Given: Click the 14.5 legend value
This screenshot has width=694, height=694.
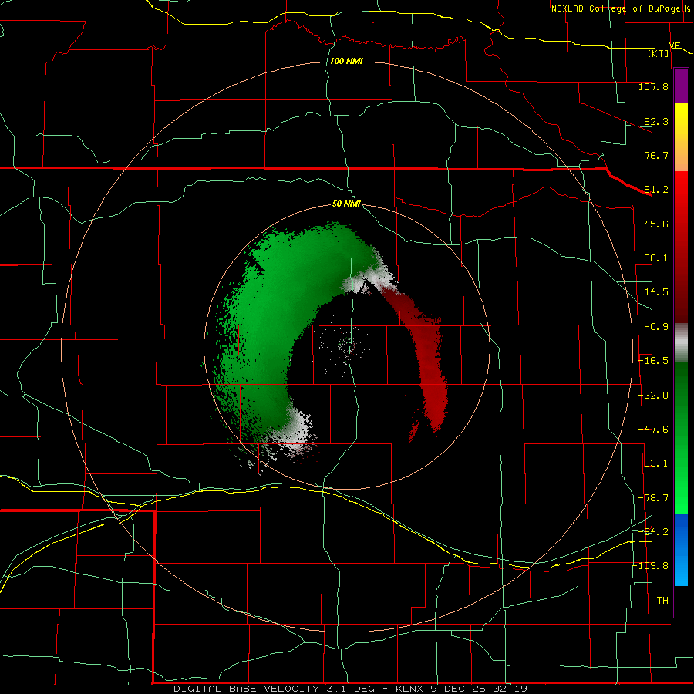Looking at the screenshot, I should click(x=656, y=292).
